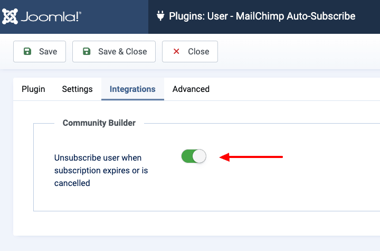Click the floppy icon on Save & Close
This screenshot has height=251, width=380.
[87, 51]
